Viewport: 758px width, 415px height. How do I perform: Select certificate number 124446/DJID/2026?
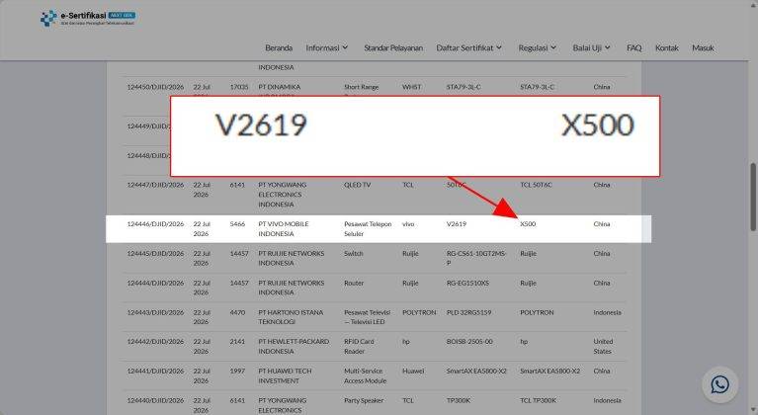(x=155, y=224)
